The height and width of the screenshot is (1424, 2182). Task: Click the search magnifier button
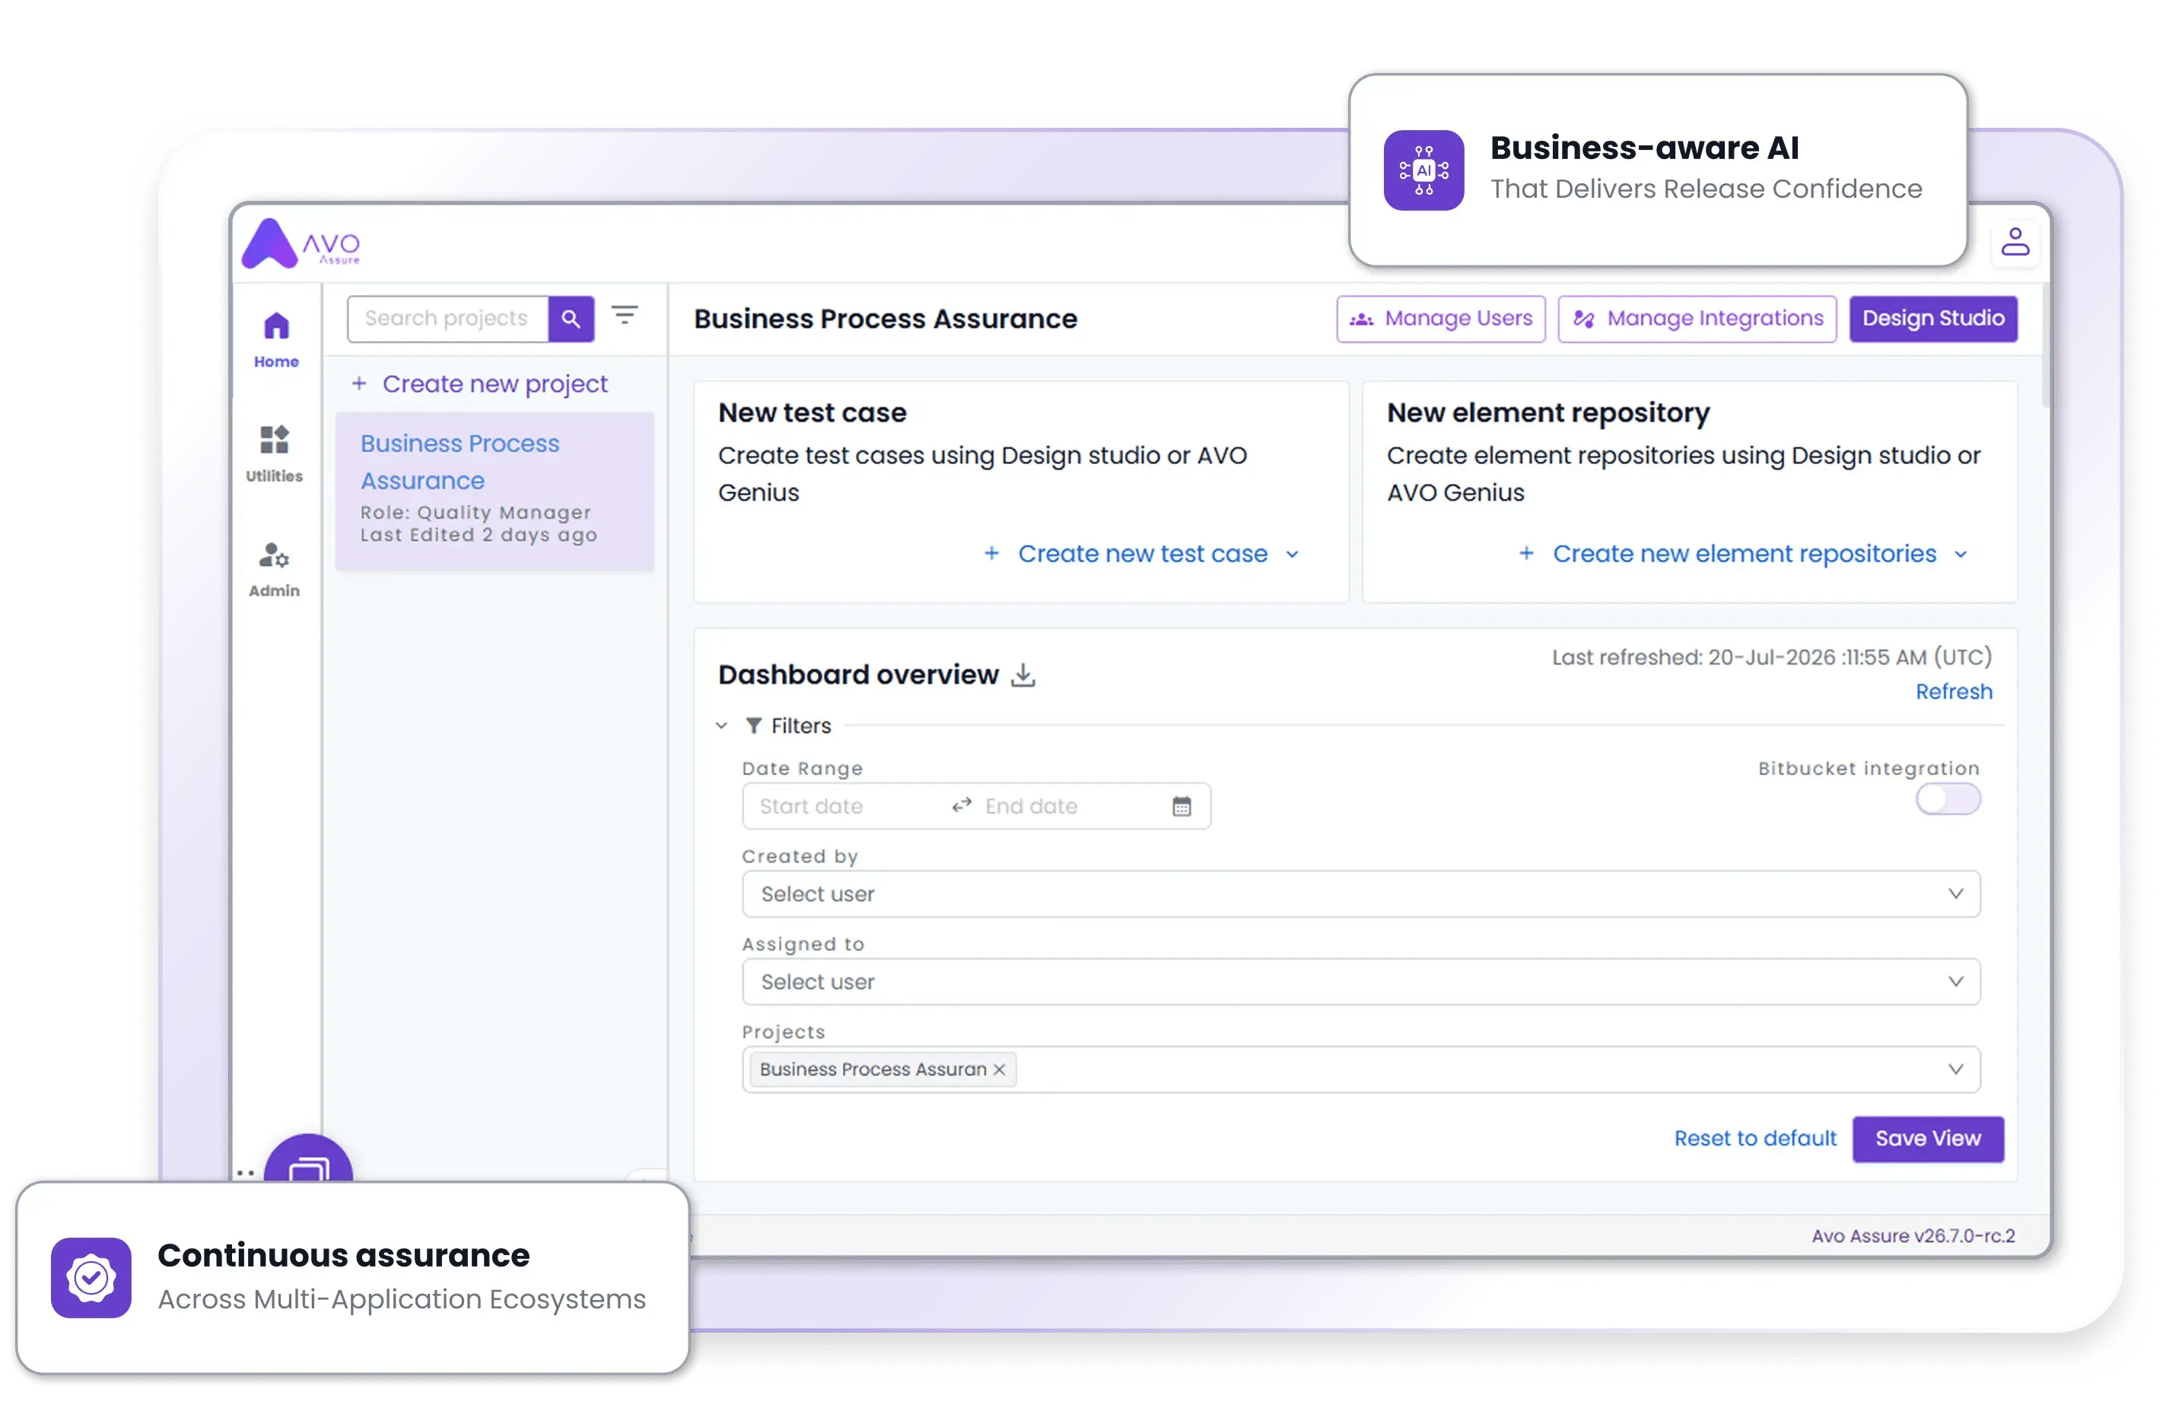click(x=571, y=318)
